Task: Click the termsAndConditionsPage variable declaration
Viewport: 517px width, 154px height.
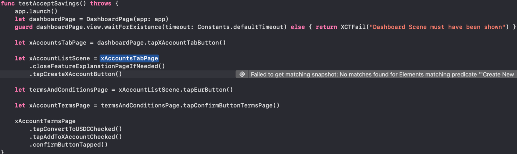Action: point(69,90)
